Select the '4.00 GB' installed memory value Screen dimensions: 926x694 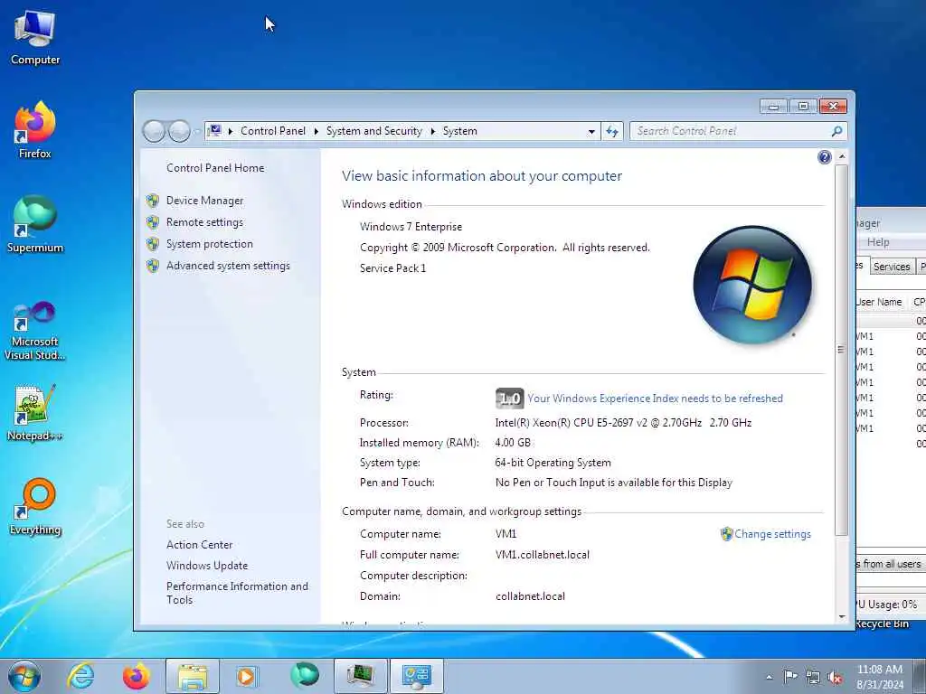(513, 443)
